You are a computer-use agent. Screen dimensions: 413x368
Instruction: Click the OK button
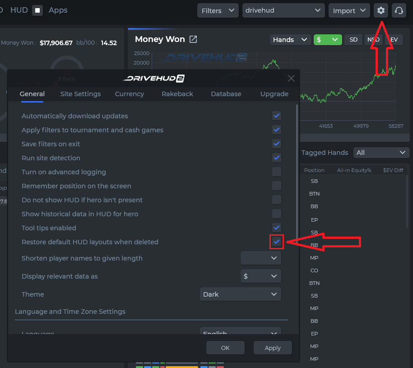pyautogui.click(x=225, y=348)
